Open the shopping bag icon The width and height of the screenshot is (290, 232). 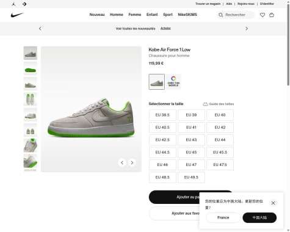tap(272, 15)
